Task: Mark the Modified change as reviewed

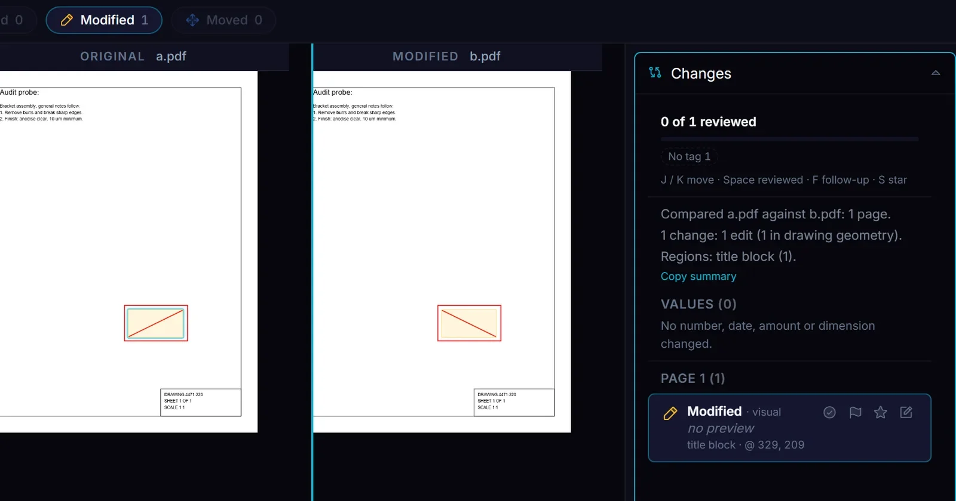Action: (829, 412)
